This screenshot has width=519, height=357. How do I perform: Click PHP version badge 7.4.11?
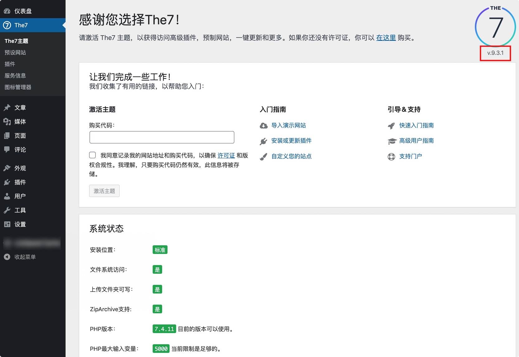(x=164, y=329)
